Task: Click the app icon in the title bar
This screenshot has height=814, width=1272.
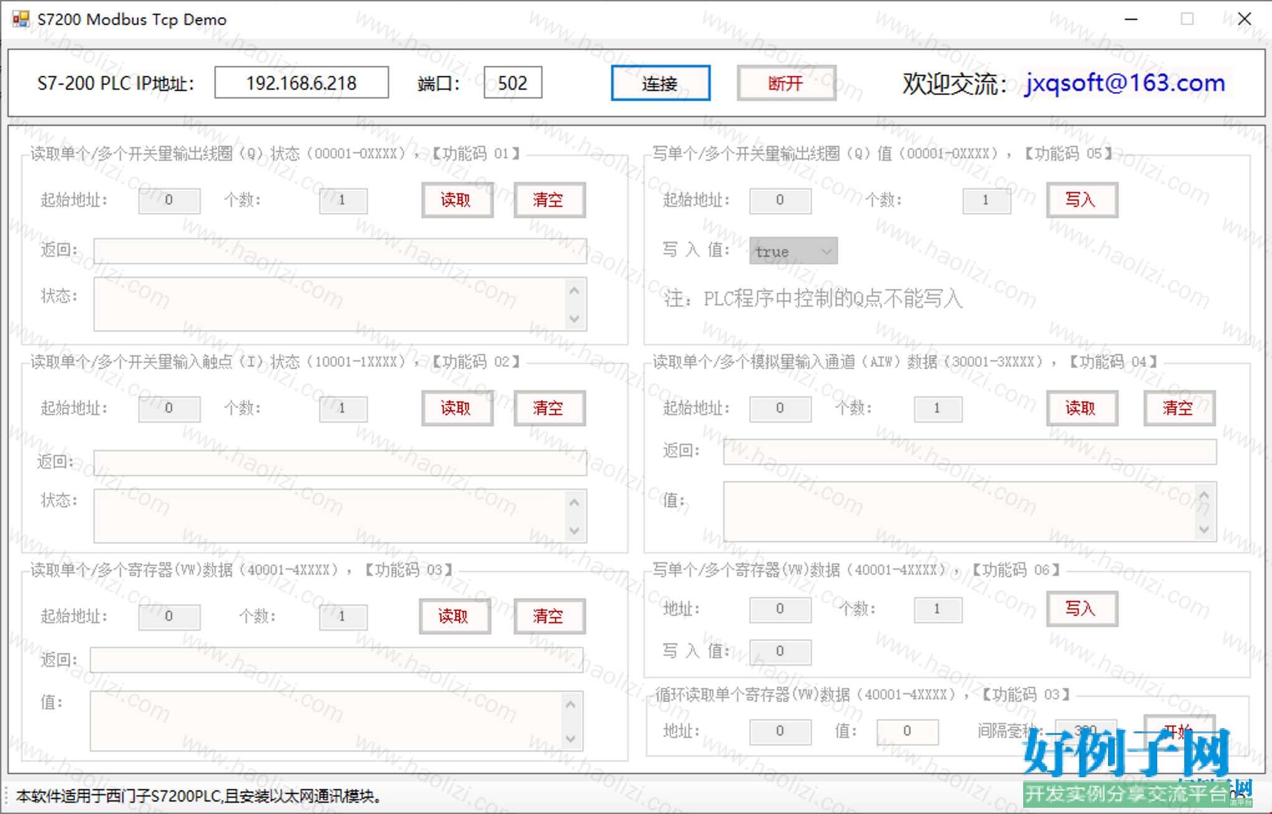Action: tap(21, 19)
